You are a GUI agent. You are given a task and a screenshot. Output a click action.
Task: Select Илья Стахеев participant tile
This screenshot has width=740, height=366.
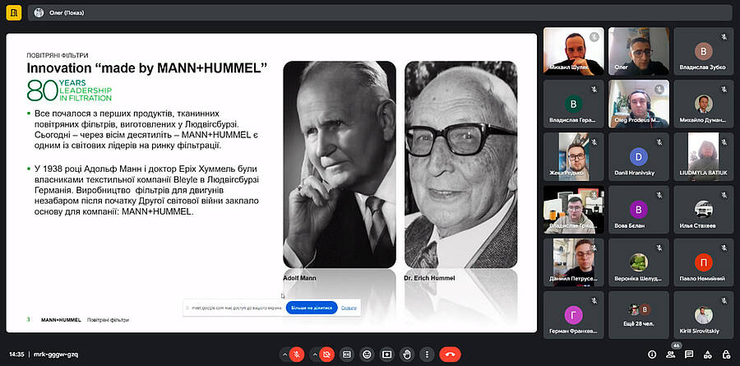(x=703, y=210)
